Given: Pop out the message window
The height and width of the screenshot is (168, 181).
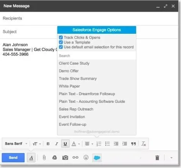Looking at the screenshot, I should [x=166, y=6].
